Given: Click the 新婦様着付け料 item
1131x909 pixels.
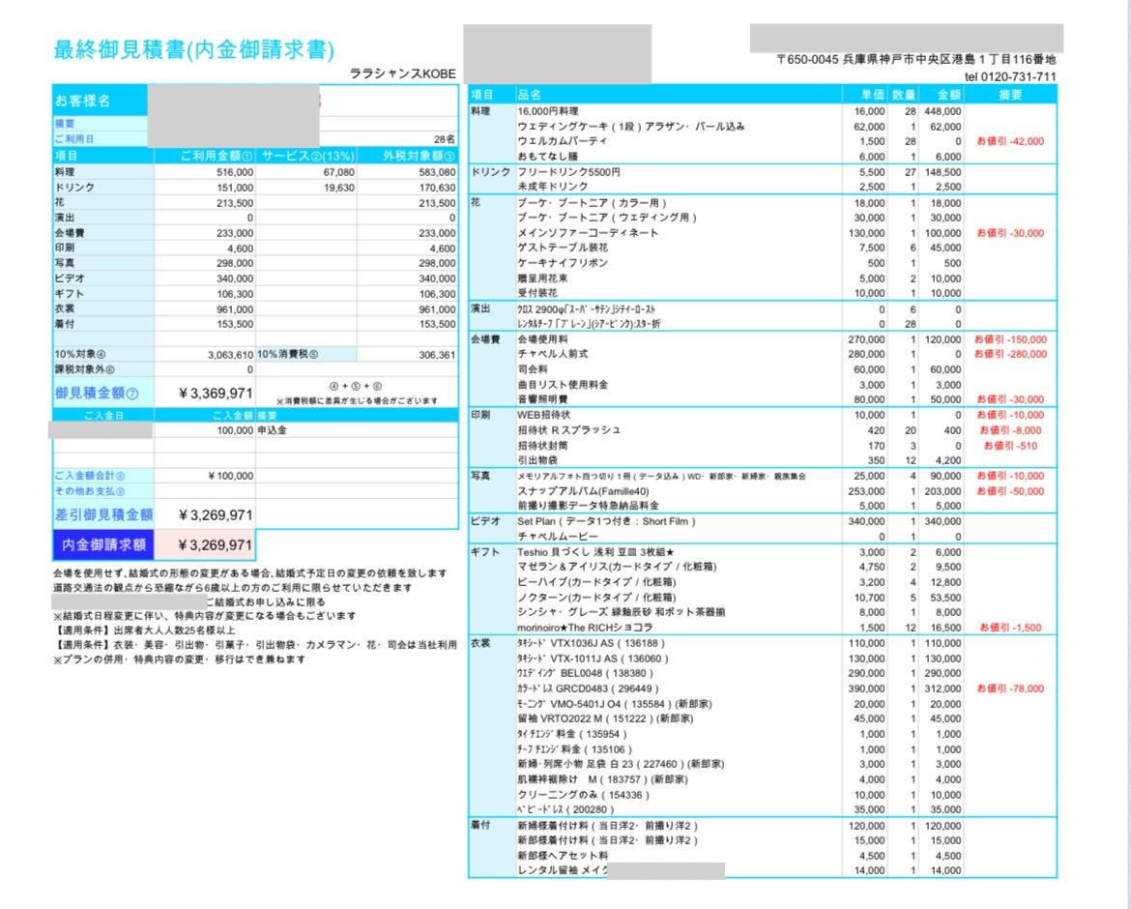Looking at the screenshot, I should click(x=607, y=826).
